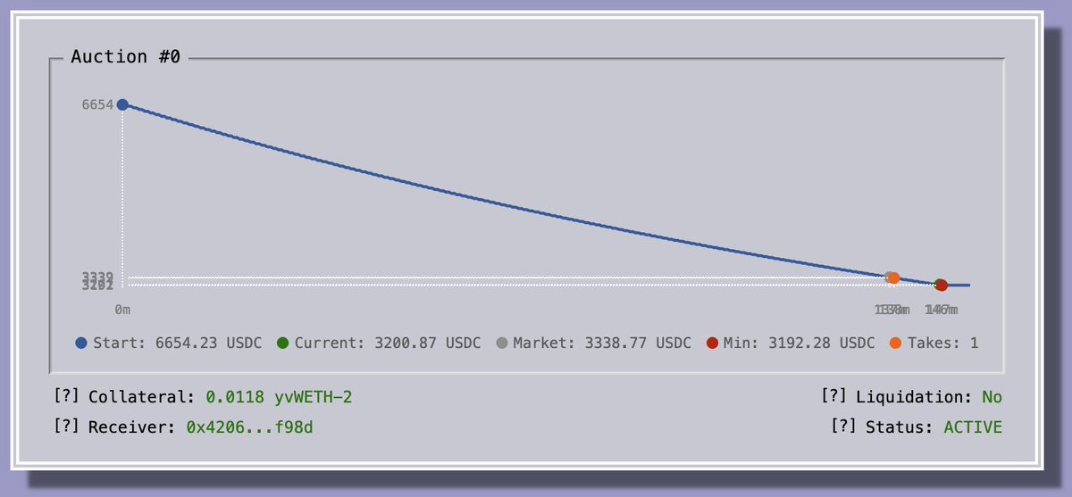Screen dimensions: 1072x497
Task: Toggle the Start: 6654.23 USDC legend entry
Action: point(170,344)
